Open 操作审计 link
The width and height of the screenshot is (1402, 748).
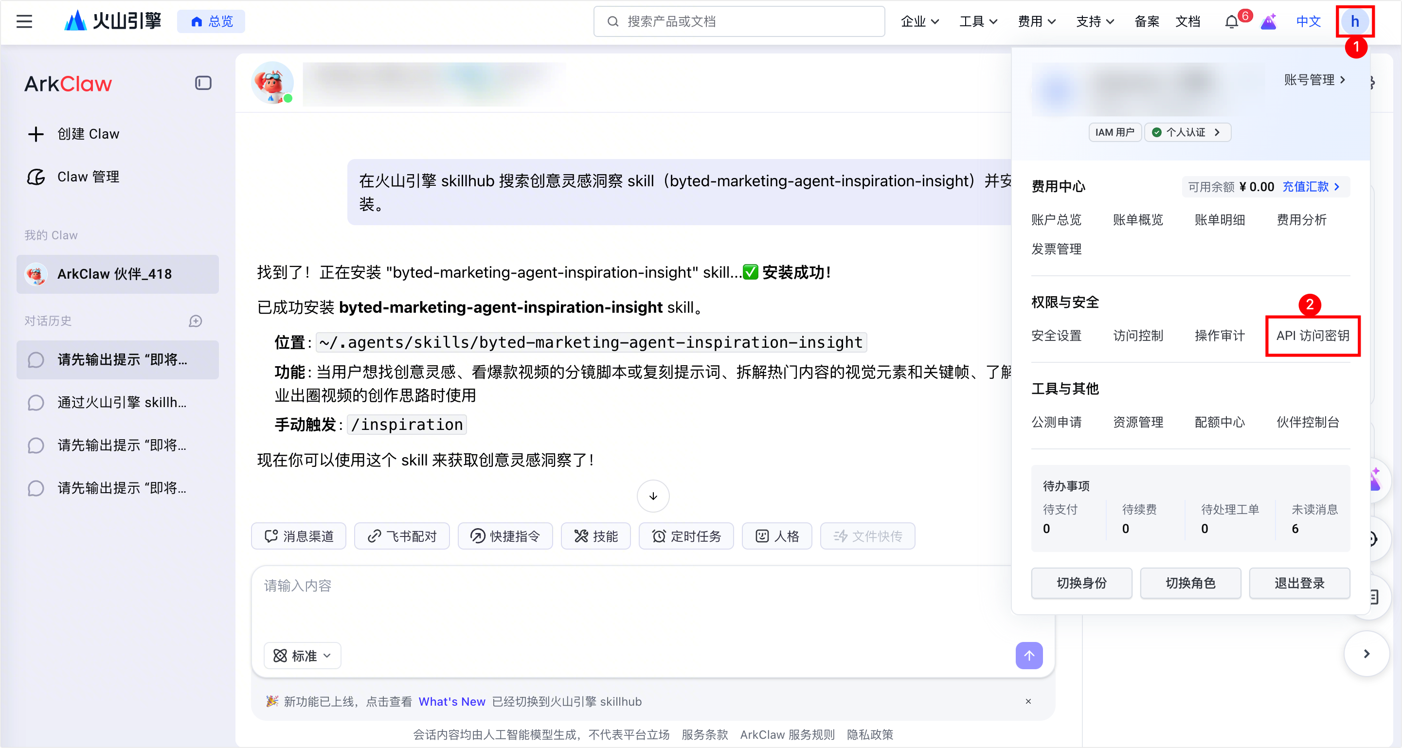[1219, 336]
